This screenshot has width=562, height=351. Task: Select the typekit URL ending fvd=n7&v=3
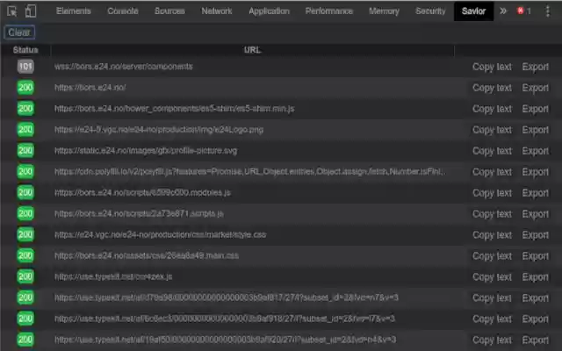[x=227, y=297]
